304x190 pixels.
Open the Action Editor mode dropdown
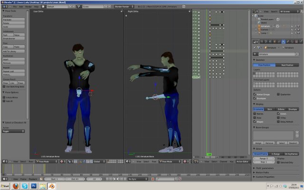(242, 161)
